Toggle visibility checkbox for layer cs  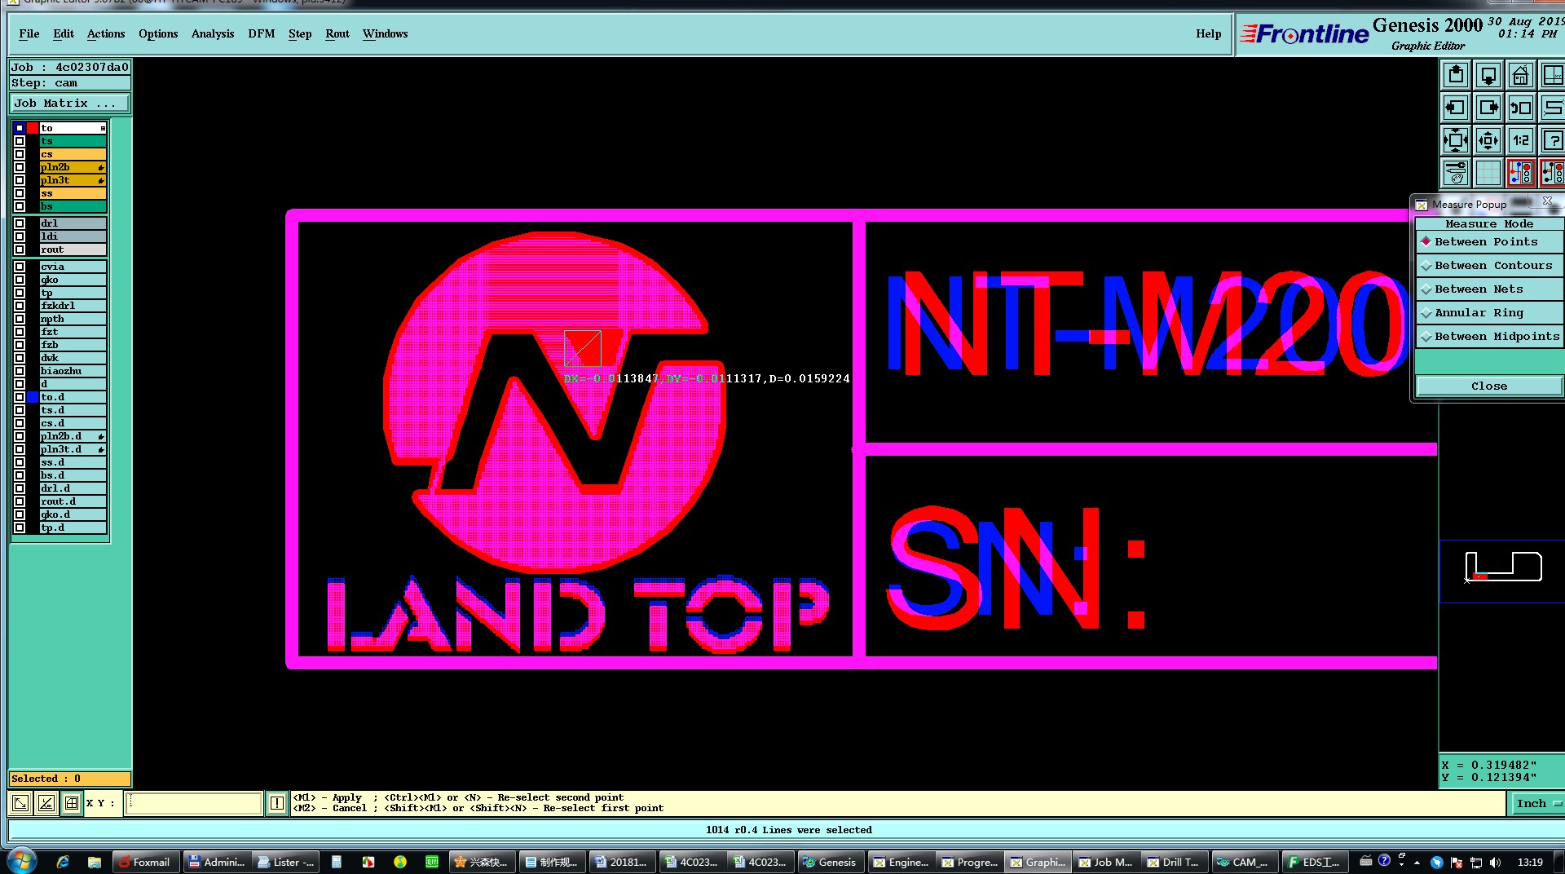[x=20, y=154]
